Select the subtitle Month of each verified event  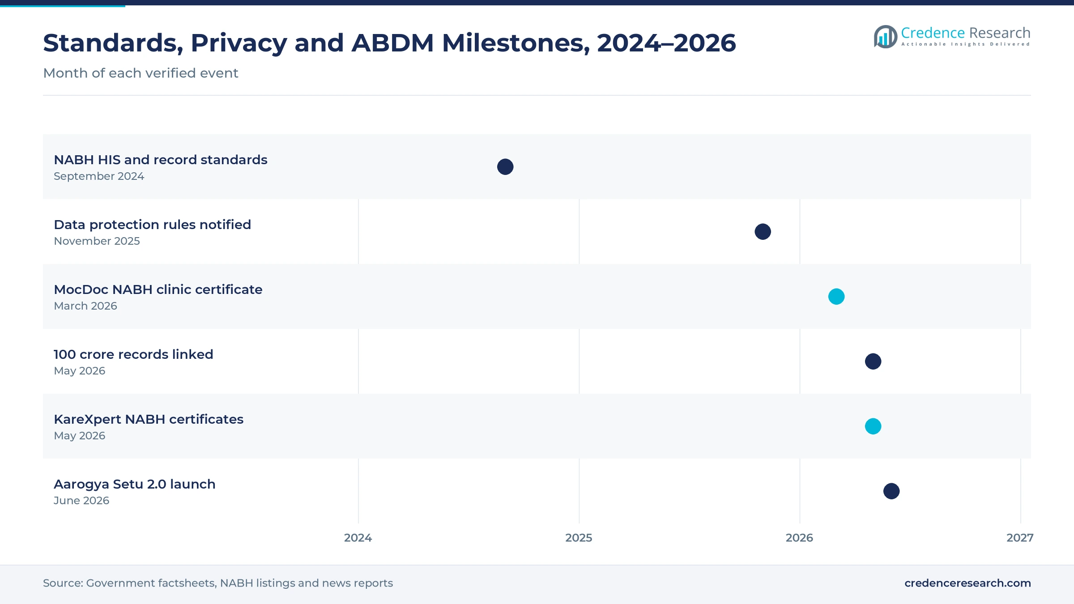[141, 73]
